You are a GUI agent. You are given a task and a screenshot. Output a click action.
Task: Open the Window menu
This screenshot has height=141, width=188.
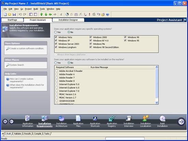tap(50, 9)
